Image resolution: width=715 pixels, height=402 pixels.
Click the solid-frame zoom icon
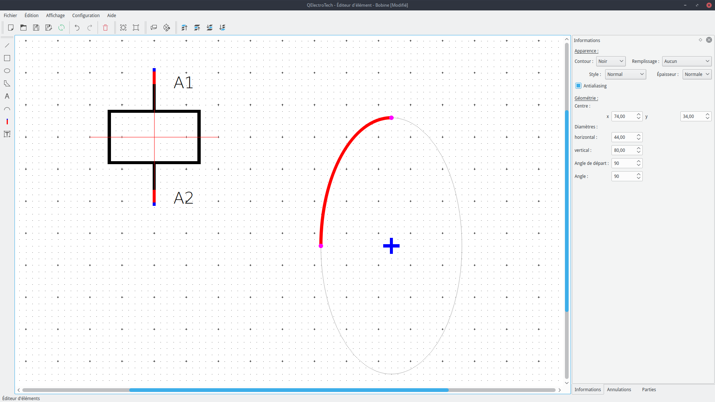point(136,28)
